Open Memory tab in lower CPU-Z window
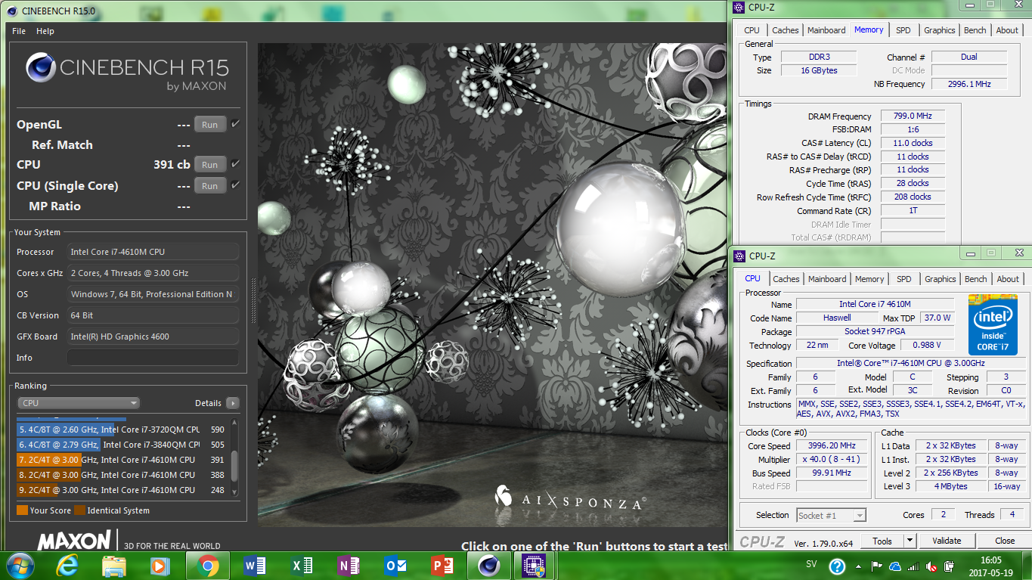Screen dimensions: 1032x580 click(869, 279)
